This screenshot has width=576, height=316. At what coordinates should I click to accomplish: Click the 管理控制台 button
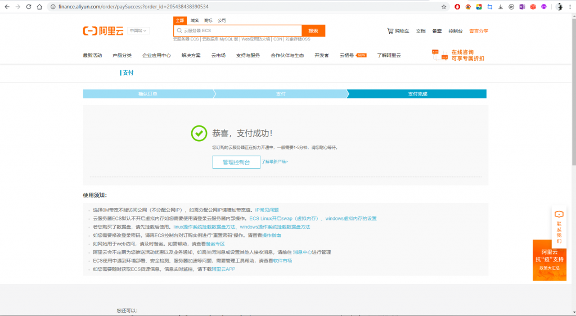coord(236,162)
